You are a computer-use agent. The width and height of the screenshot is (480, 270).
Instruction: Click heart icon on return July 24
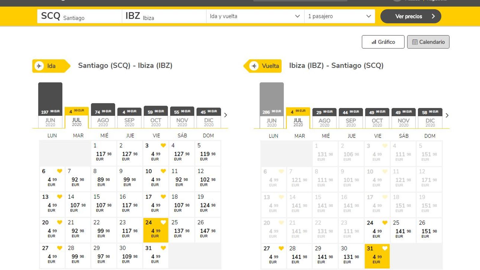click(385, 223)
